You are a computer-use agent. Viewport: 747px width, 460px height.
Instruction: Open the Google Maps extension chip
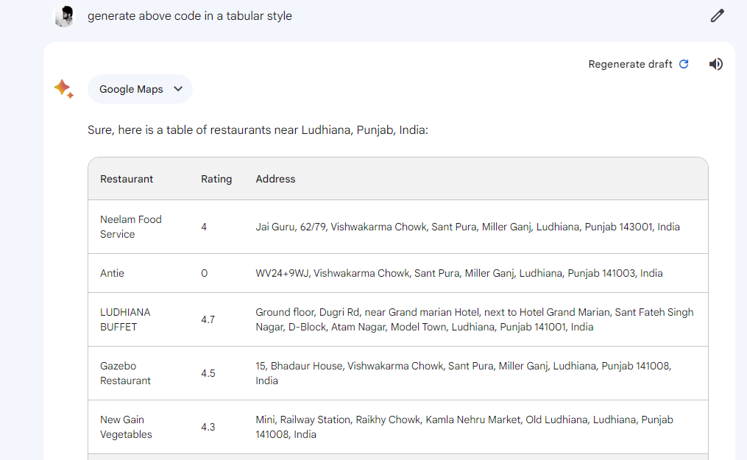140,89
